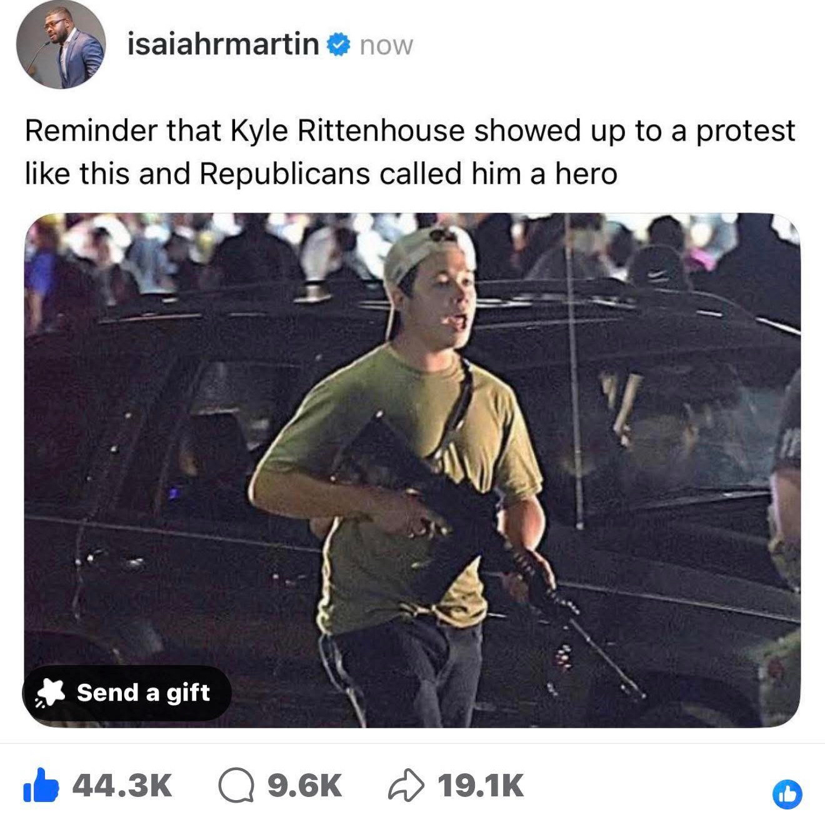Click the olive green t-shirt in photo
This screenshot has height=822, width=825.
click(x=400, y=488)
